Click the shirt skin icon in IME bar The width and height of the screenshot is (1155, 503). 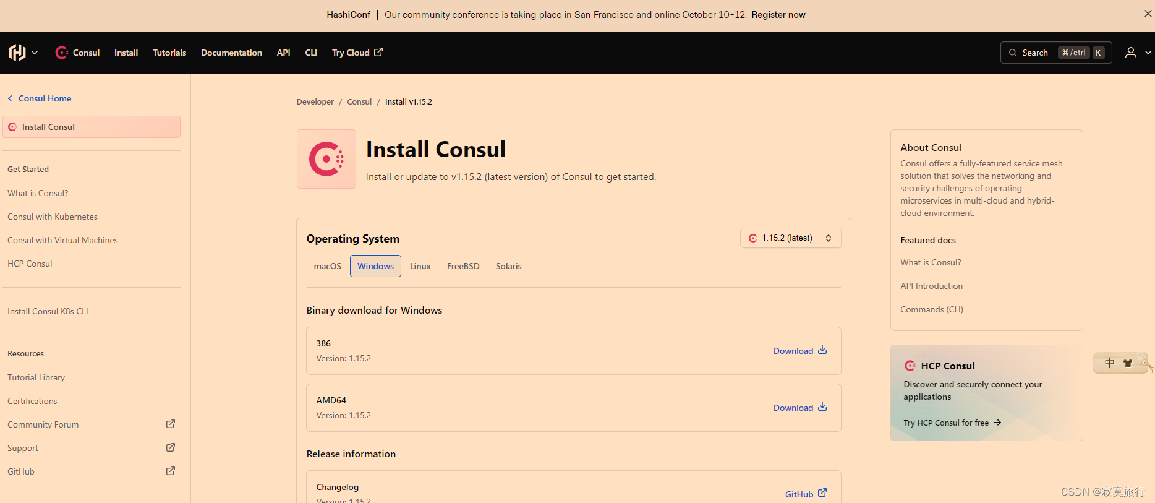pos(1128,363)
